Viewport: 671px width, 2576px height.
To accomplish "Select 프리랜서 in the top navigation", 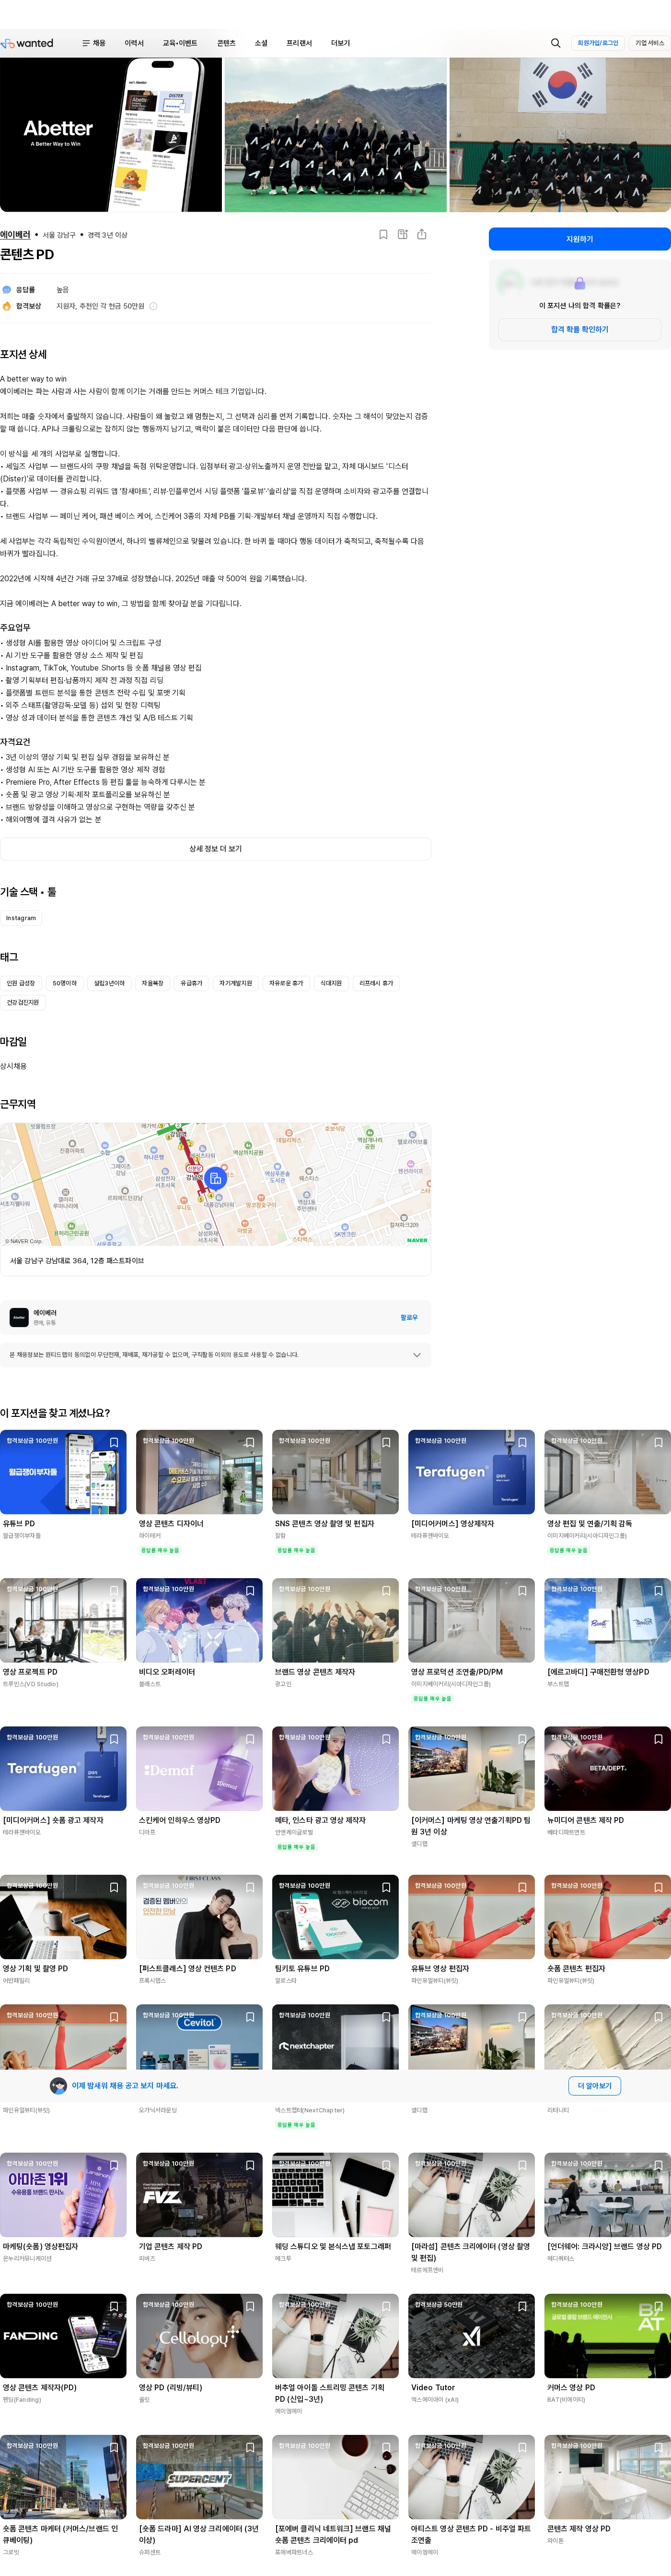I will tap(299, 43).
